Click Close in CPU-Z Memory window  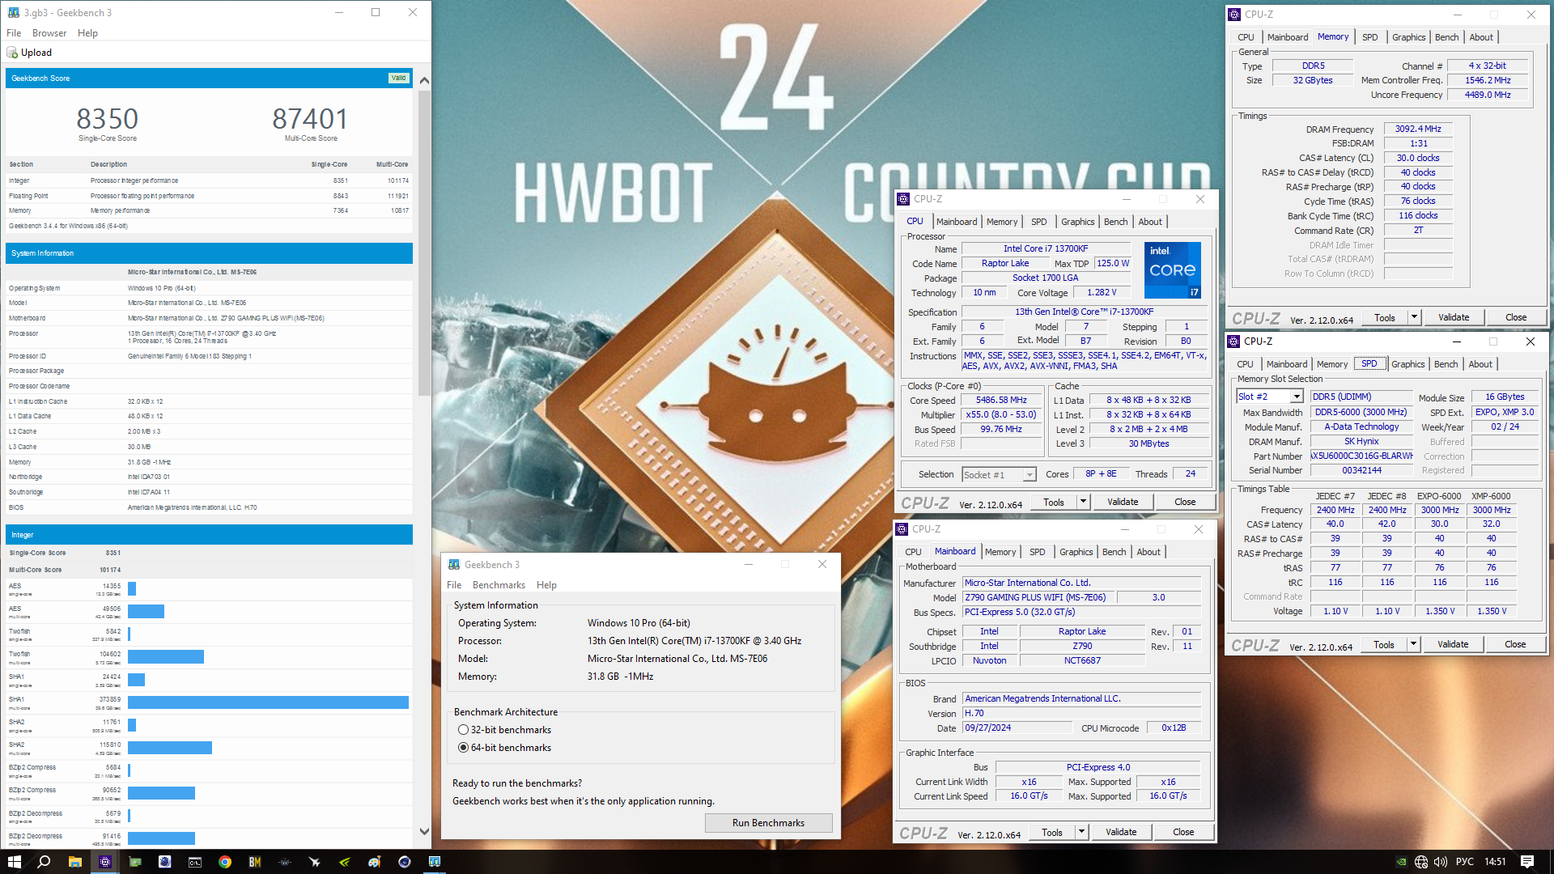point(1516,317)
